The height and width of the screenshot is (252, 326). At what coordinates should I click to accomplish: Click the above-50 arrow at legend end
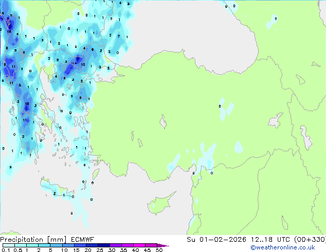(163, 246)
